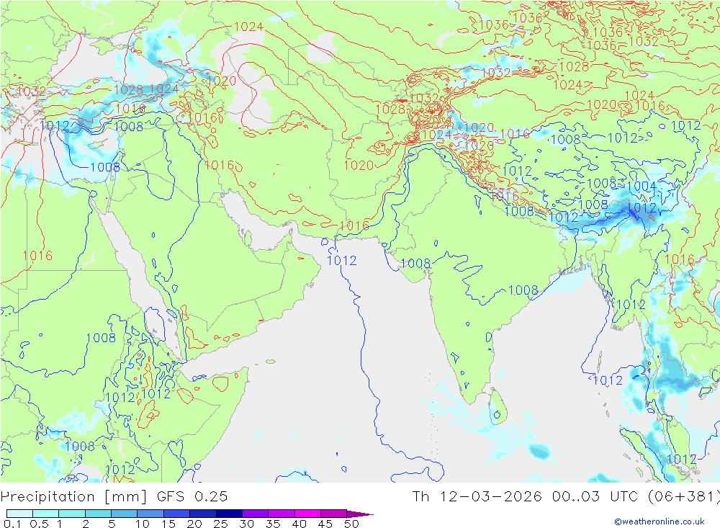Pick the purple 30–35 mm legend swatch
720x528 pixels.
255,514
